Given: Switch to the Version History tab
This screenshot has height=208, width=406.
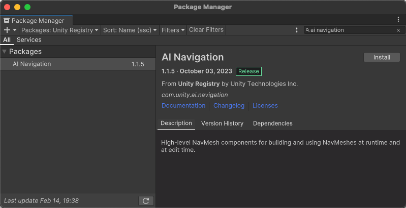Looking at the screenshot, I should [222, 123].
